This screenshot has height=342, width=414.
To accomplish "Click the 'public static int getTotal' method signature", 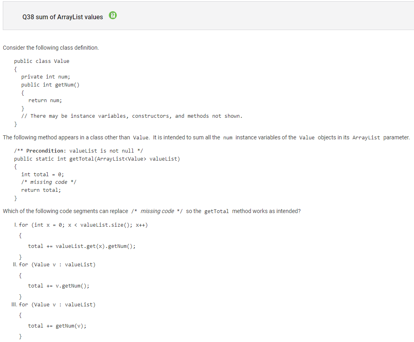I will [x=97, y=159].
